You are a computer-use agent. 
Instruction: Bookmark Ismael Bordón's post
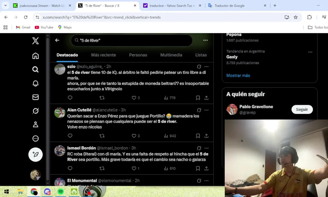pos(198,168)
